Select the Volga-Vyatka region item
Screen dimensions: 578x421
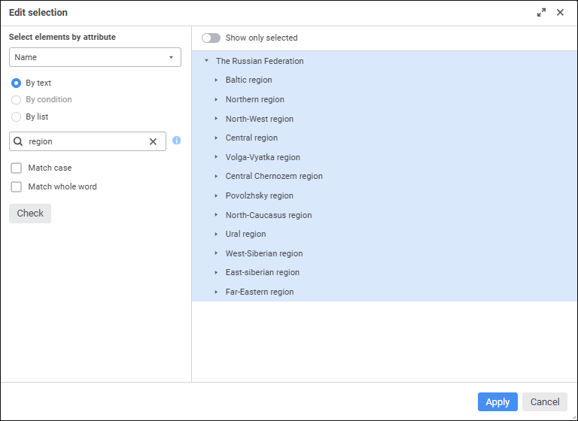(x=263, y=157)
